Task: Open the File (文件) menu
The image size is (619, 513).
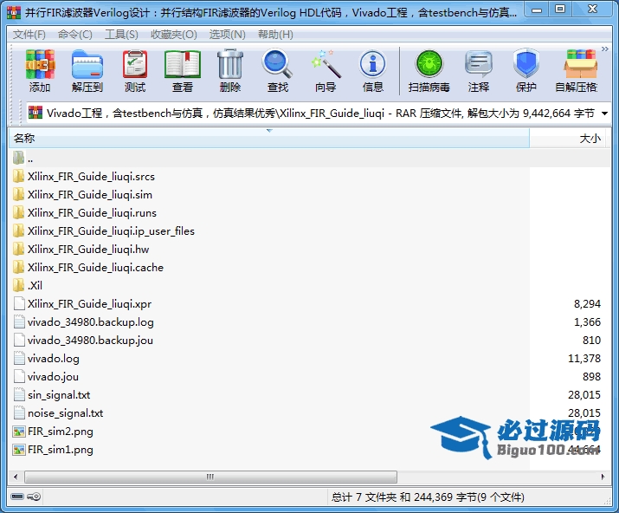Action: point(29,35)
